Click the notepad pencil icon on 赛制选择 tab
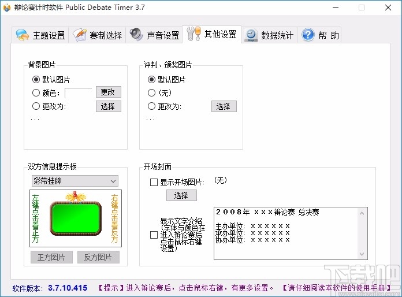The height and width of the screenshot is (297, 402). pyautogui.click(x=80, y=35)
